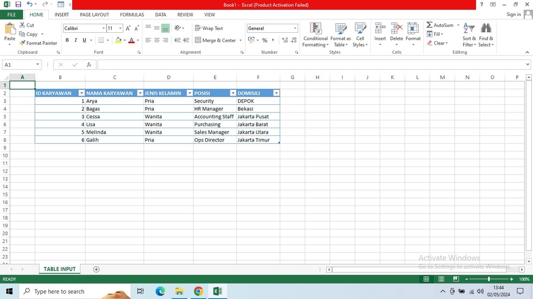Open the Sort & Filter menu
This screenshot has height=299, width=533.
pos(469,34)
